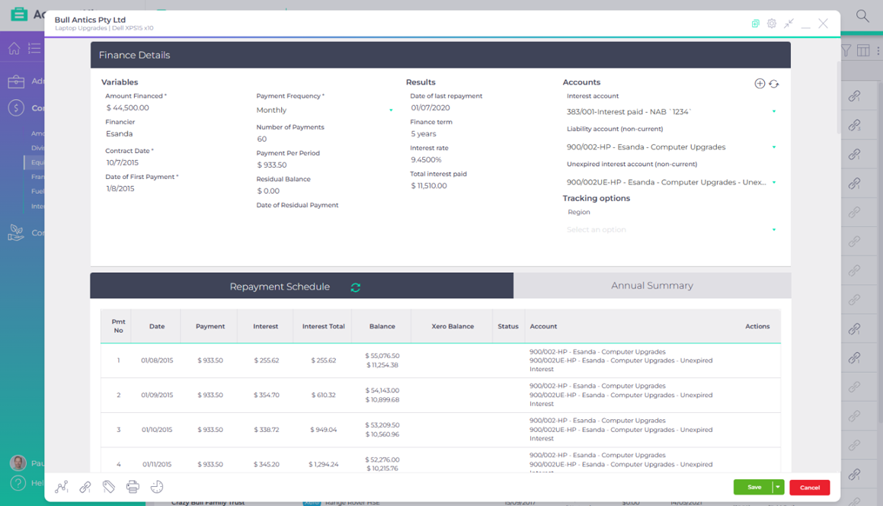Open the Region tracking options dropdown
The width and height of the screenshot is (883, 506).
point(670,229)
